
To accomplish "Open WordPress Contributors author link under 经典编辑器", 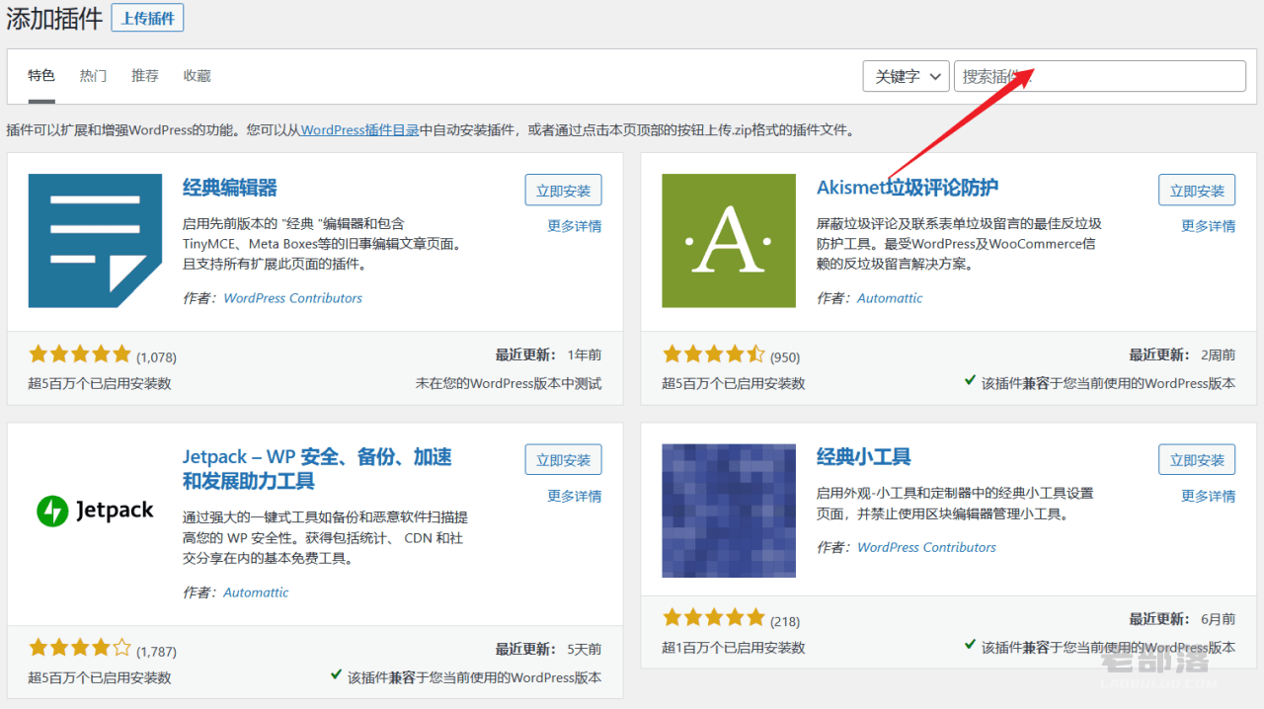I will (292, 298).
